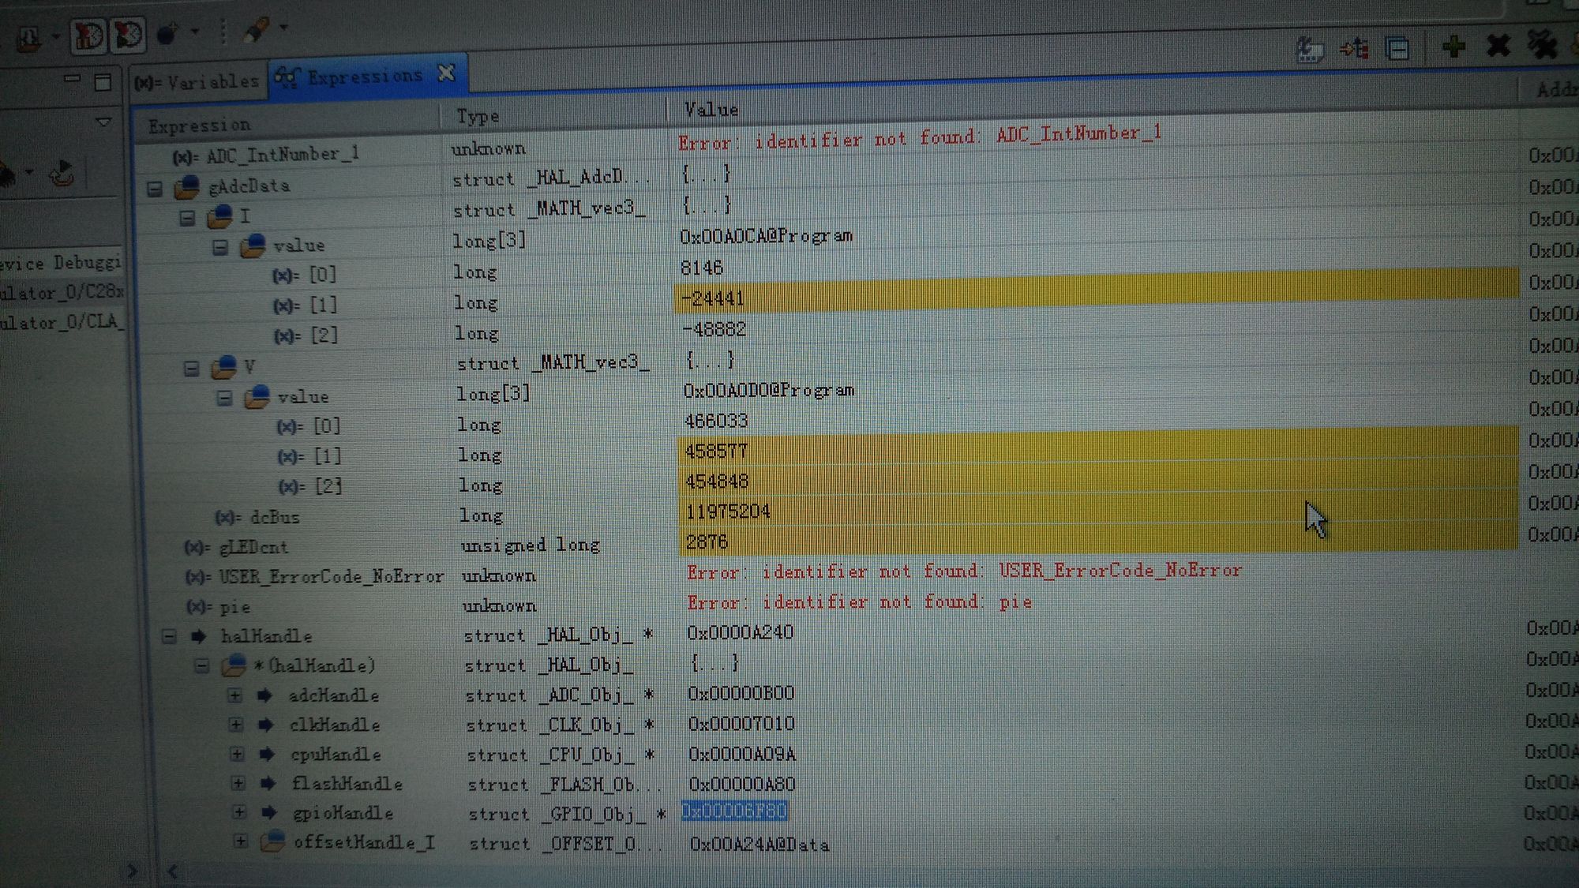Click the Remove all expressions icon

tap(1542, 45)
